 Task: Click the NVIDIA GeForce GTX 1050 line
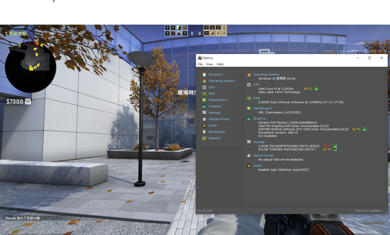coord(303,129)
